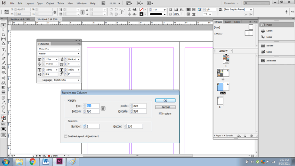Open the zoom level 55.5% dropdown
Image resolution: width=295 pixels, height=166 pixels.
point(119,4)
